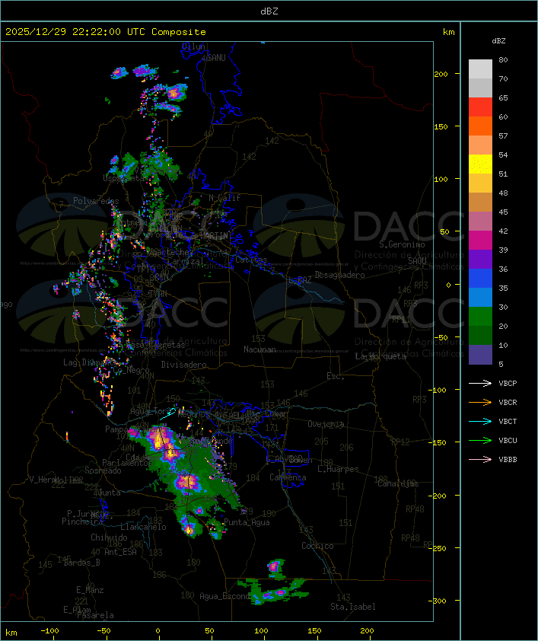Screen dimensions: 538x641
Task: Pick the lightest gray swatch atop legend
Action: [480, 69]
